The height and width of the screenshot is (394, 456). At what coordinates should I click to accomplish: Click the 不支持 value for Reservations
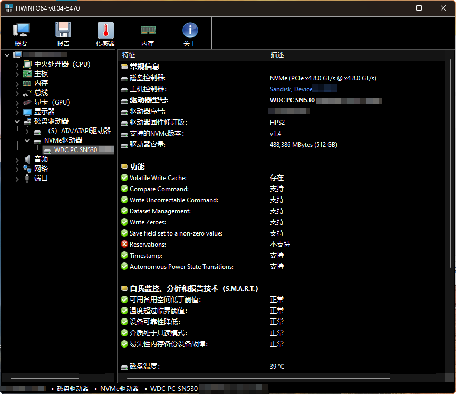tap(280, 244)
